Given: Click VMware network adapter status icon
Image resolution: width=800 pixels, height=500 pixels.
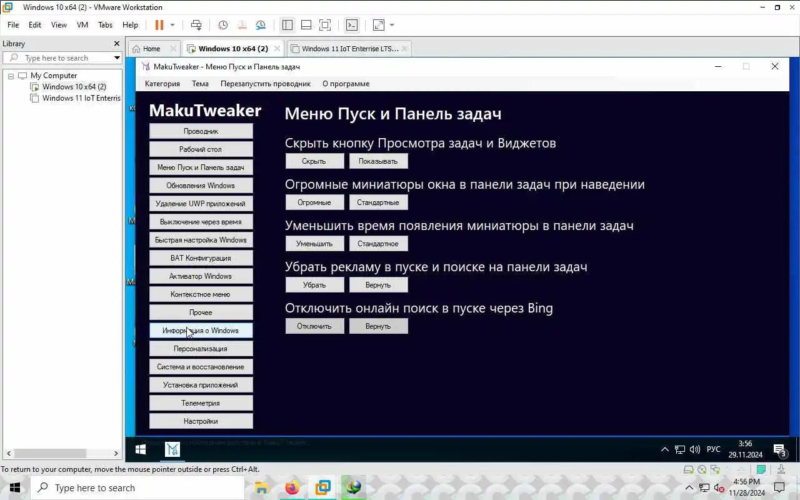Looking at the screenshot, I should [715, 469].
